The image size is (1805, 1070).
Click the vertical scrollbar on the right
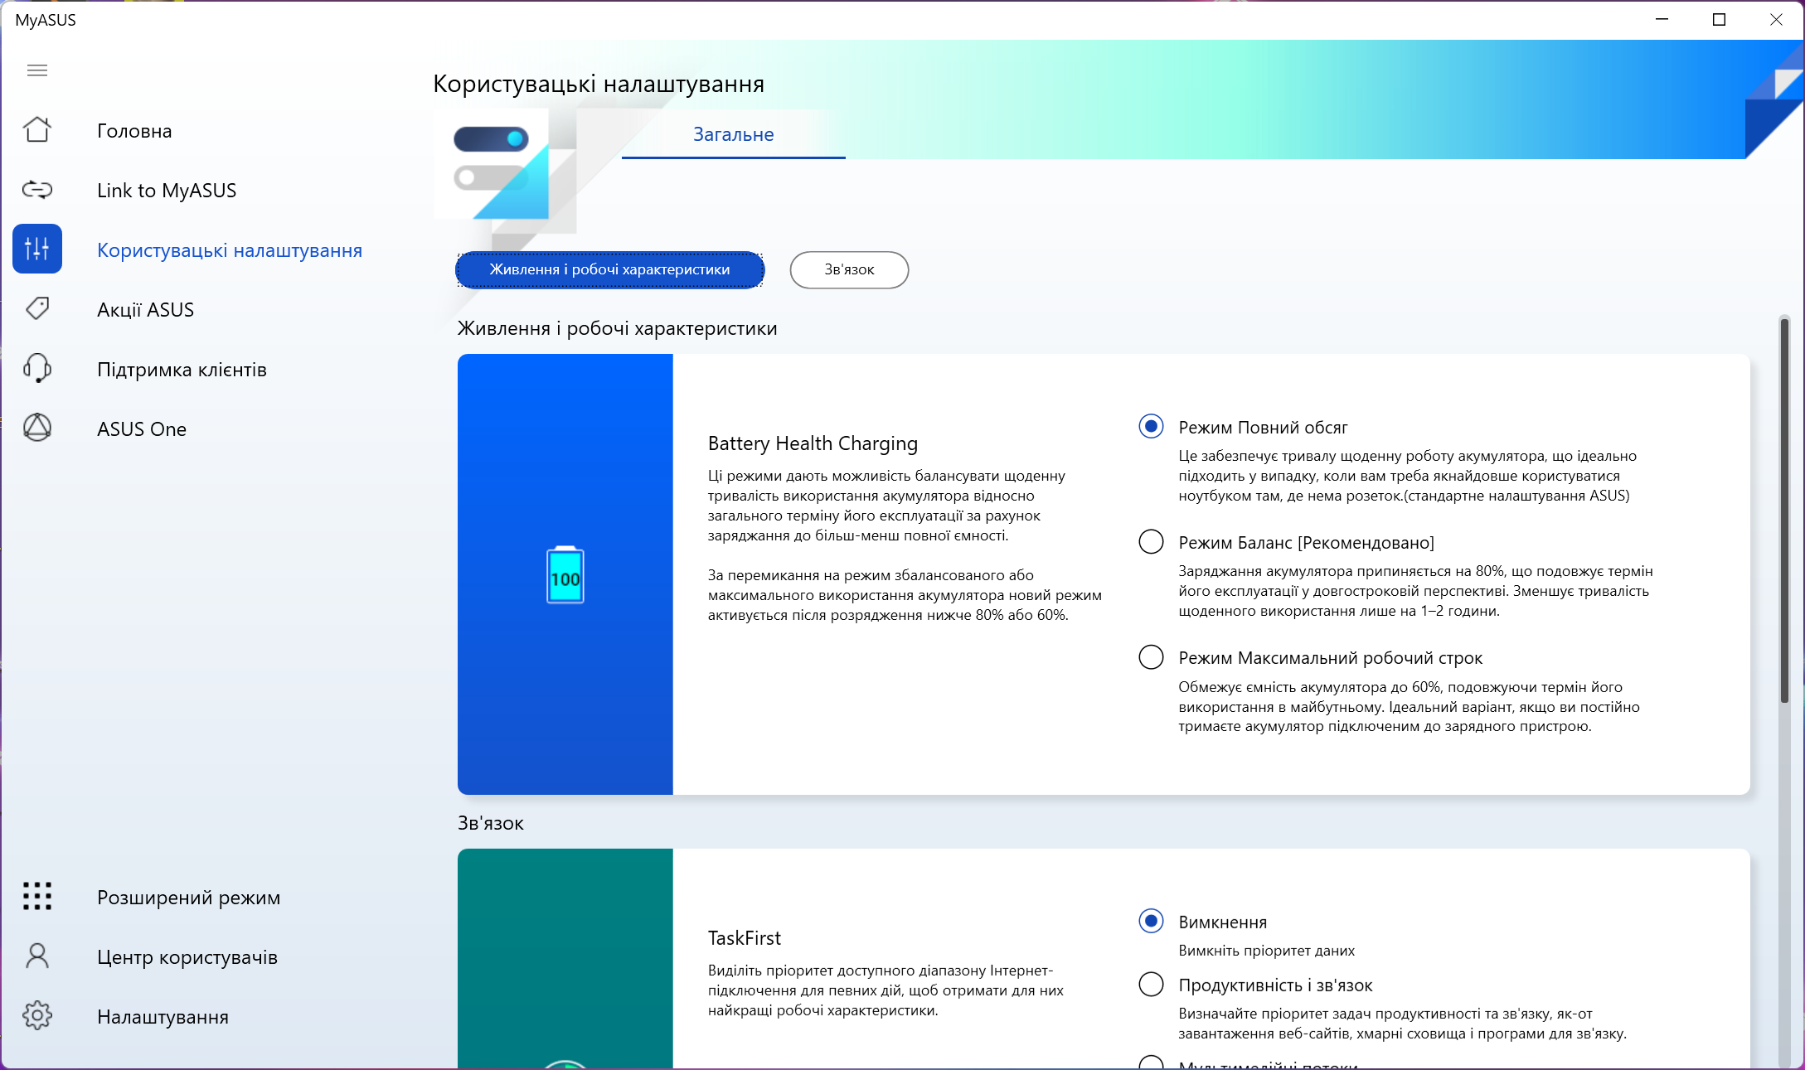[1784, 510]
